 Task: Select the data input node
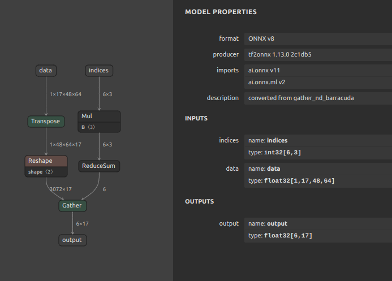point(46,71)
